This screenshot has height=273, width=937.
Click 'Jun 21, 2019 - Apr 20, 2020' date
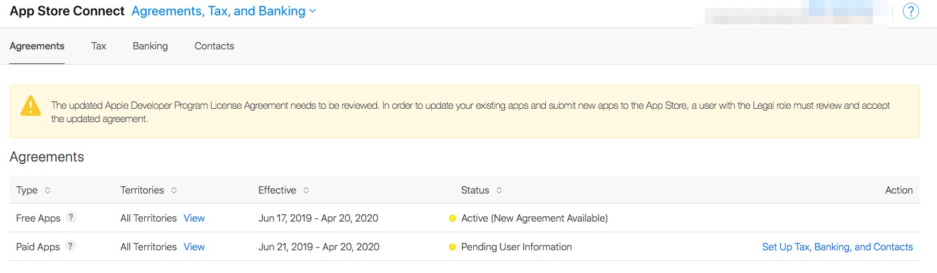tap(319, 247)
